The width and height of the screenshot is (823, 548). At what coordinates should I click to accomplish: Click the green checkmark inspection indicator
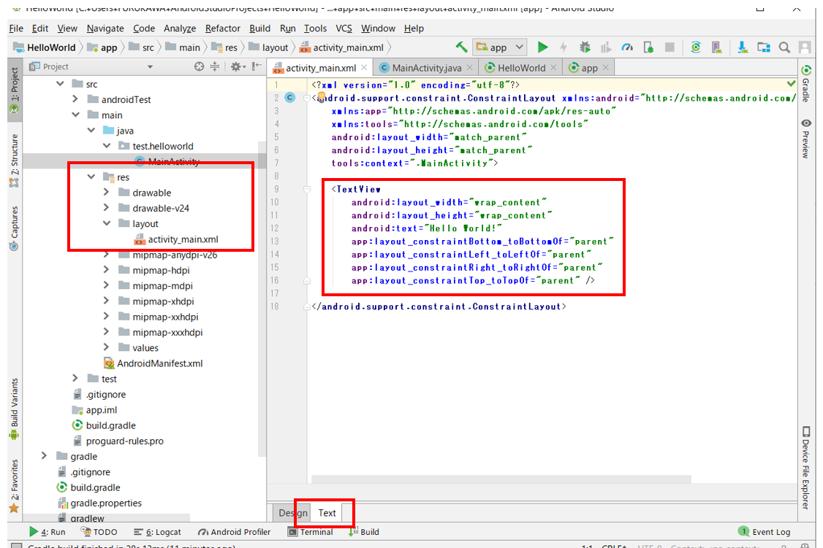[x=791, y=83]
